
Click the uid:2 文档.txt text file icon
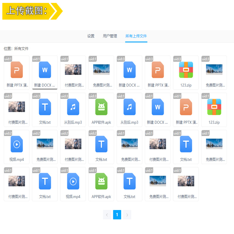pyautogui.click(x=101, y=144)
